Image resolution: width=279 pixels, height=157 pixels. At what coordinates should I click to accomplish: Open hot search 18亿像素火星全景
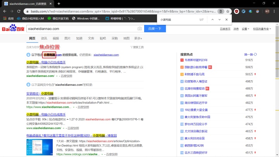(196, 110)
